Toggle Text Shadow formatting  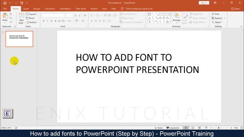point(56,21)
